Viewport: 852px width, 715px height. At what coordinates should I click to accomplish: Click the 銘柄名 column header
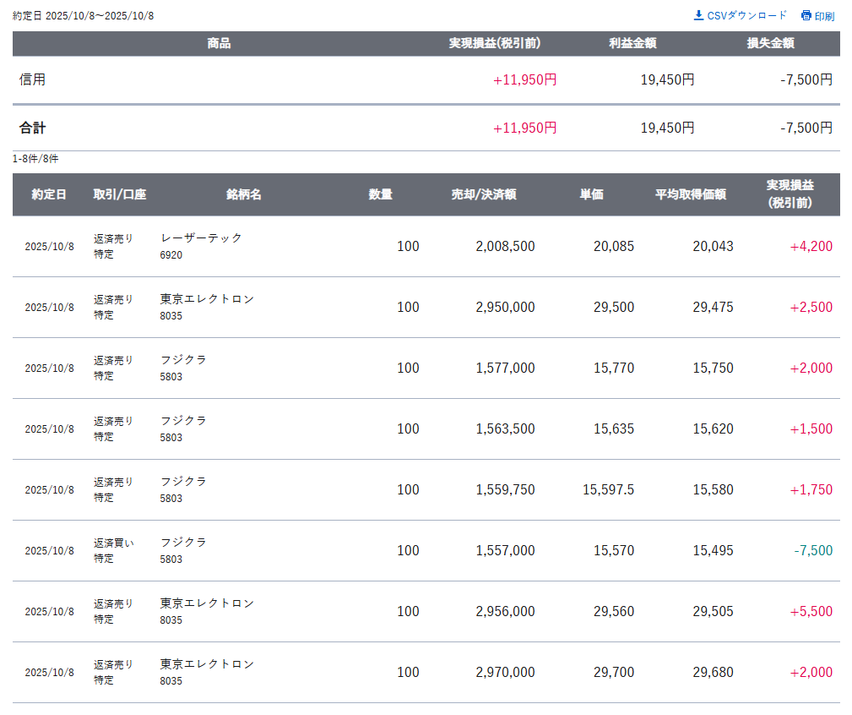click(x=244, y=194)
